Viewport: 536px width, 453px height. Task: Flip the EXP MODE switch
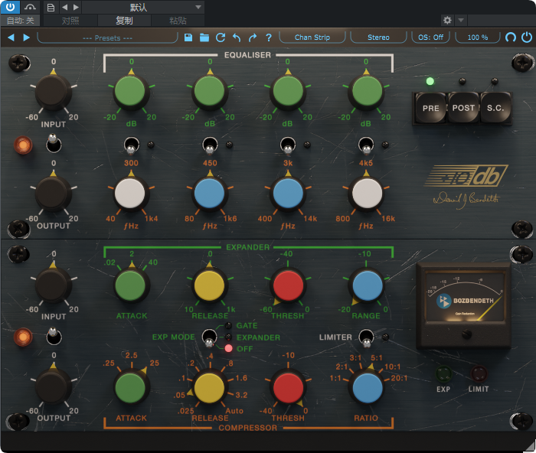[209, 337]
